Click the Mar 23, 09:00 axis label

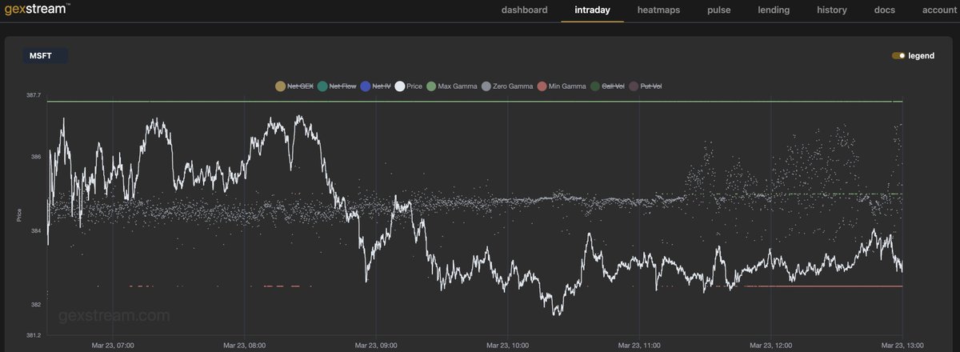click(376, 346)
